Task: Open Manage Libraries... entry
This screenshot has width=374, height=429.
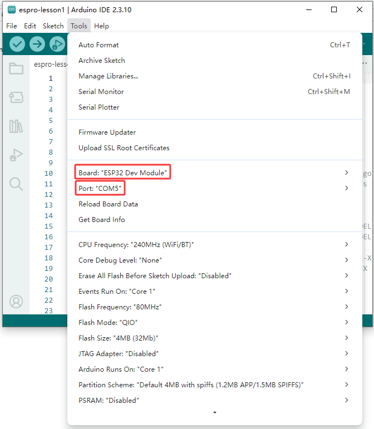Action: [x=215, y=76]
